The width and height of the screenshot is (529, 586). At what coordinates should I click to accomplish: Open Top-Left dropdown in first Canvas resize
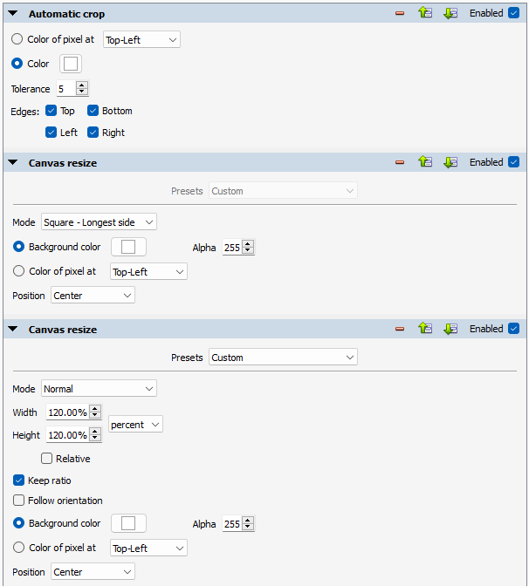[148, 272]
